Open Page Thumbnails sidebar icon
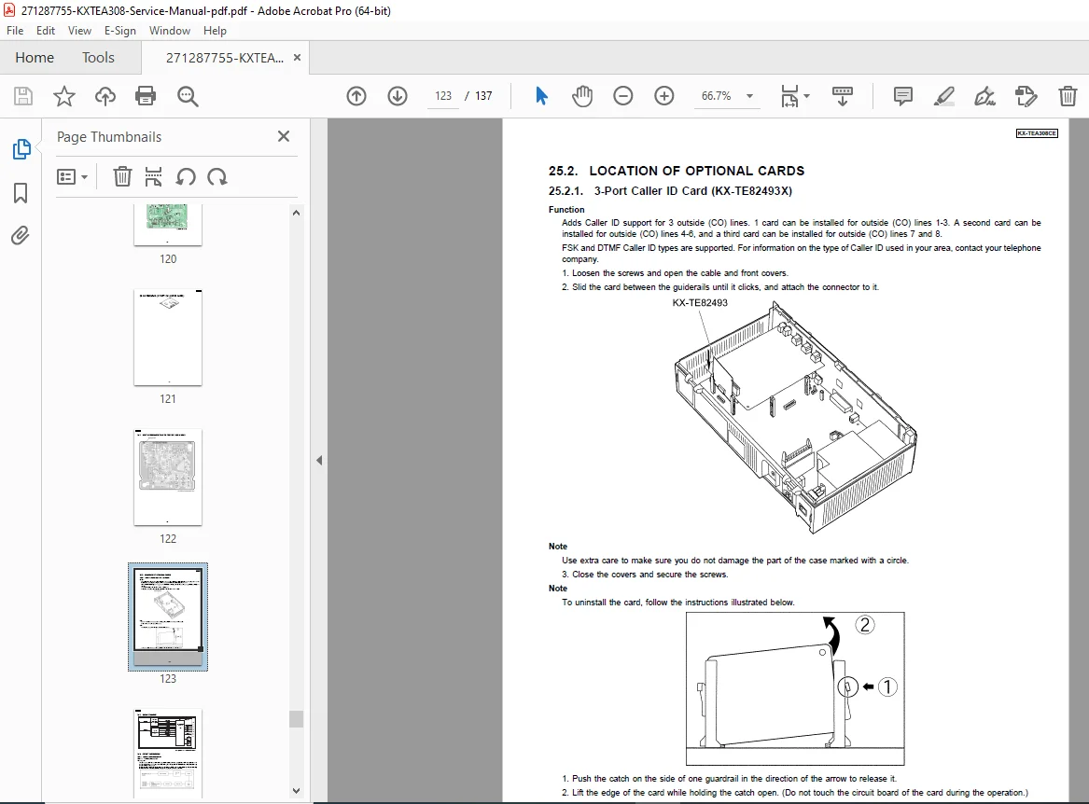1089x804 pixels. pos(21,148)
